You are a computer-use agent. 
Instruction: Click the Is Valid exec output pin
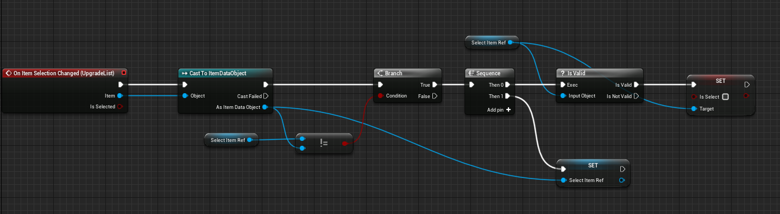point(637,85)
